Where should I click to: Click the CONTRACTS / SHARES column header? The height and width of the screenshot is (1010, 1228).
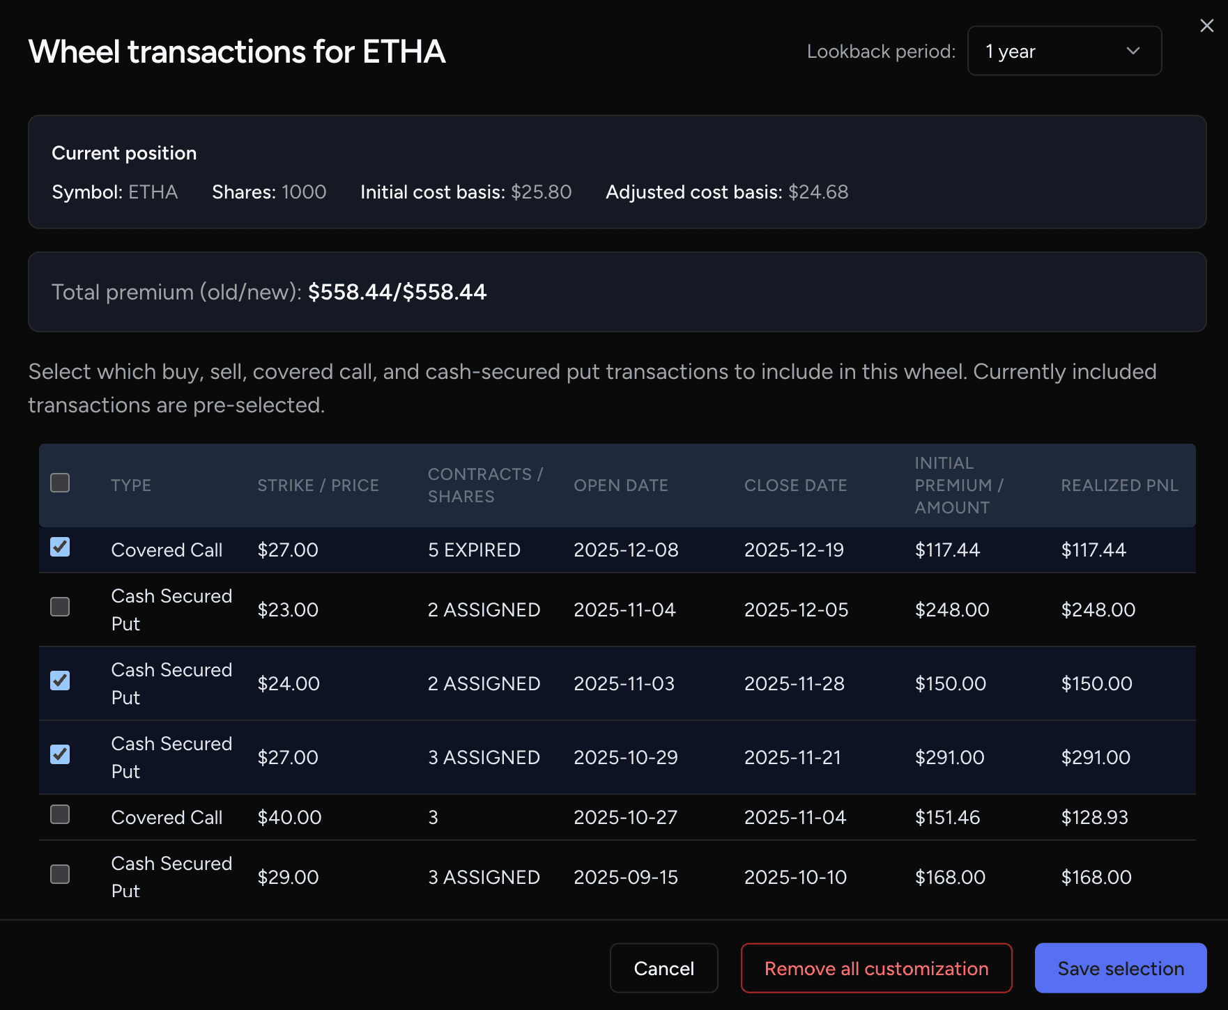point(485,485)
